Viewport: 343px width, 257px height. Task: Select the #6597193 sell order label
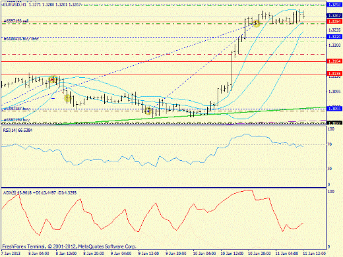click(x=16, y=21)
